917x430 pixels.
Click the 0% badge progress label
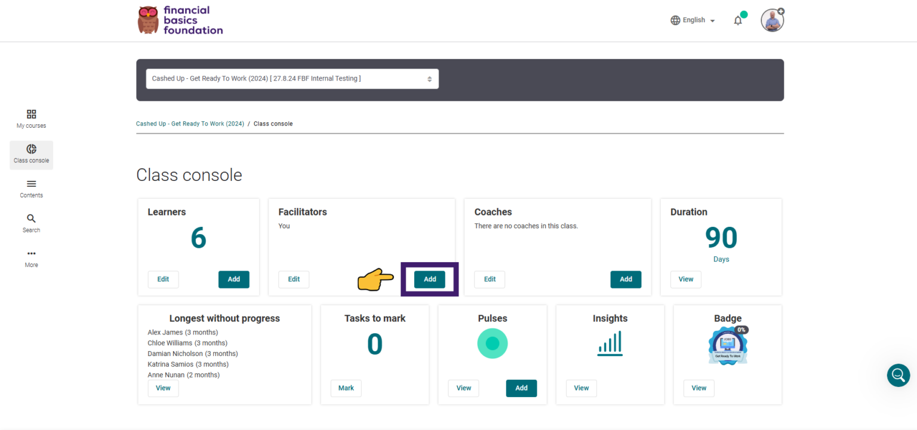pyautogui.click(x=741, y=330)
